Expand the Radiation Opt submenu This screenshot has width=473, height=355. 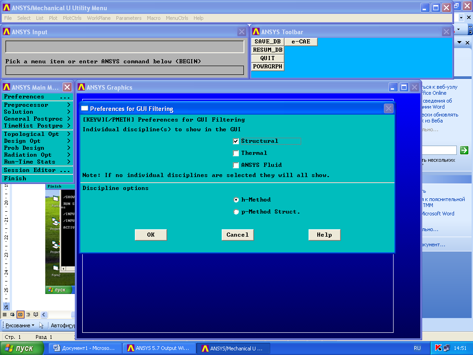tap(37, 155)
